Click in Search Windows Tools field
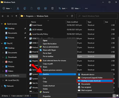Viewport: 119px width, 98px height. pyautogui.click(x=97, y=16)
